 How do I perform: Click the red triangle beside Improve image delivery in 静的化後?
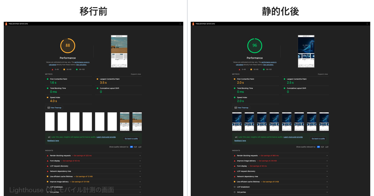(x=234, y=161)
